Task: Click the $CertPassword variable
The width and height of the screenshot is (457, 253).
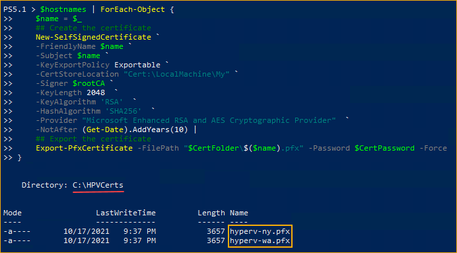Action: [384, 148]
